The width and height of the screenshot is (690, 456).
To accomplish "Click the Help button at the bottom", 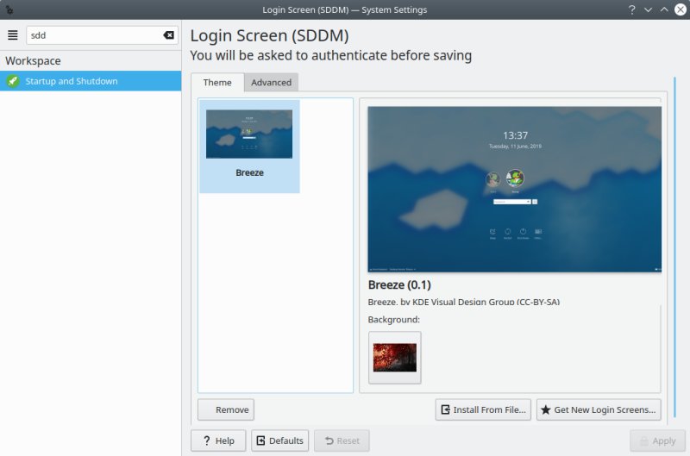I will coord(218,440).
